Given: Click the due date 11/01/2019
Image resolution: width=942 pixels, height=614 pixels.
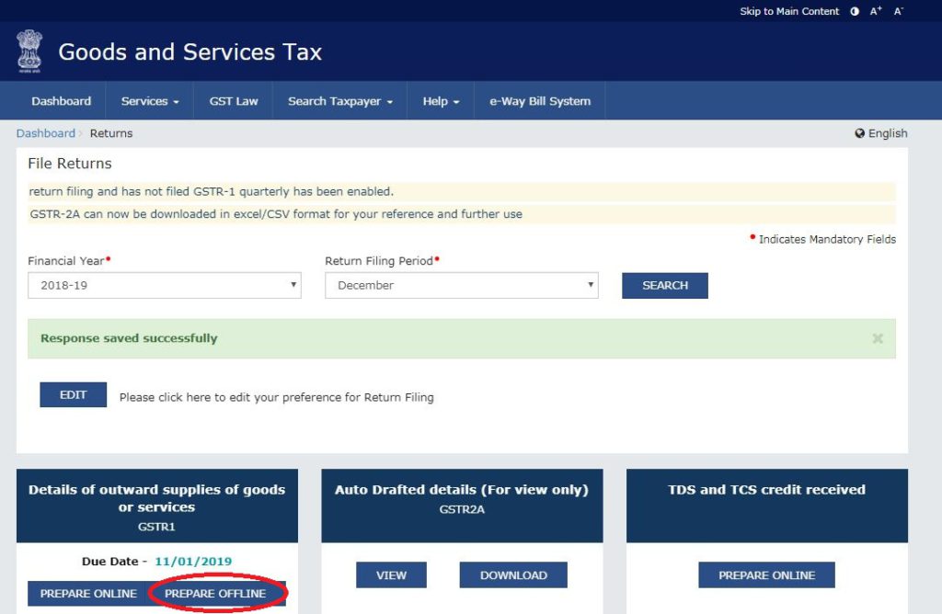Looking at the screenshot, I should pos(193,562).
